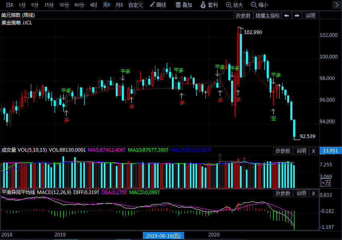Viewport: 342px width, 240px height.
Task: Close the MACD indicator panel
Action: 314,193
